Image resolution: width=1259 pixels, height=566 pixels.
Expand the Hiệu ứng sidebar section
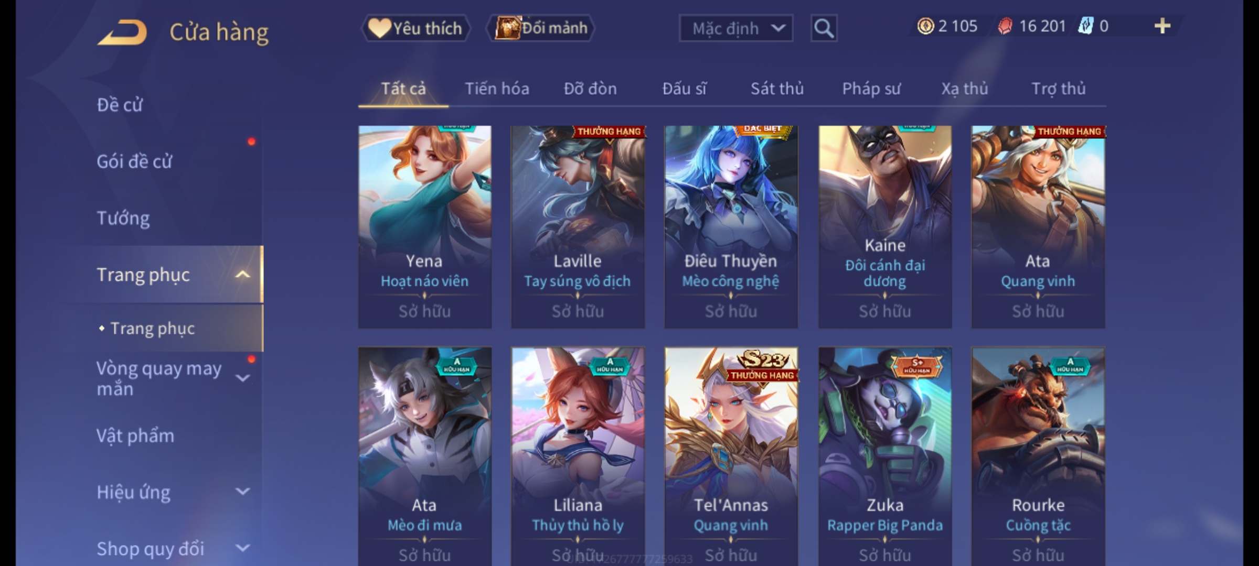[x=242, y=492]
